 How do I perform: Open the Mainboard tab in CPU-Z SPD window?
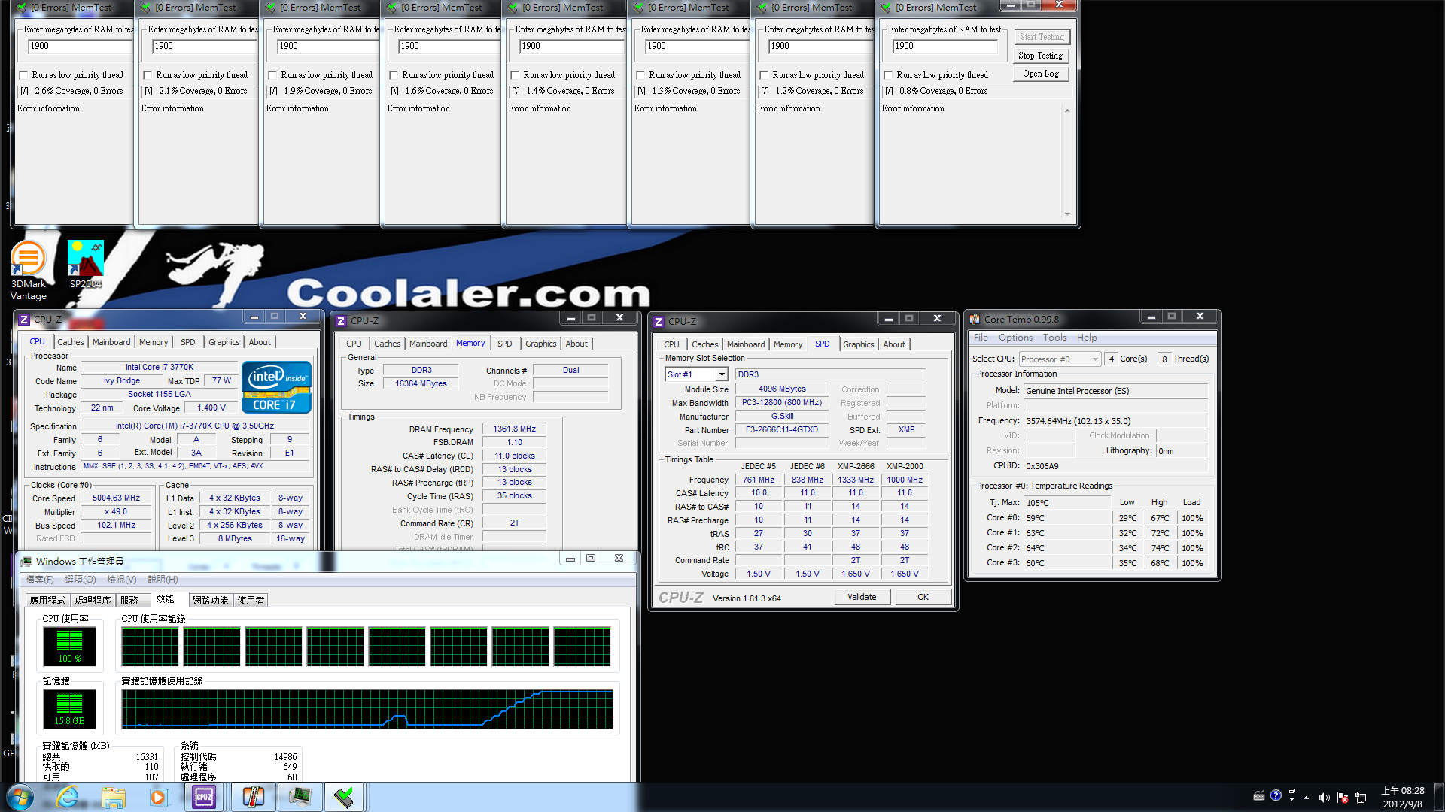746,344
